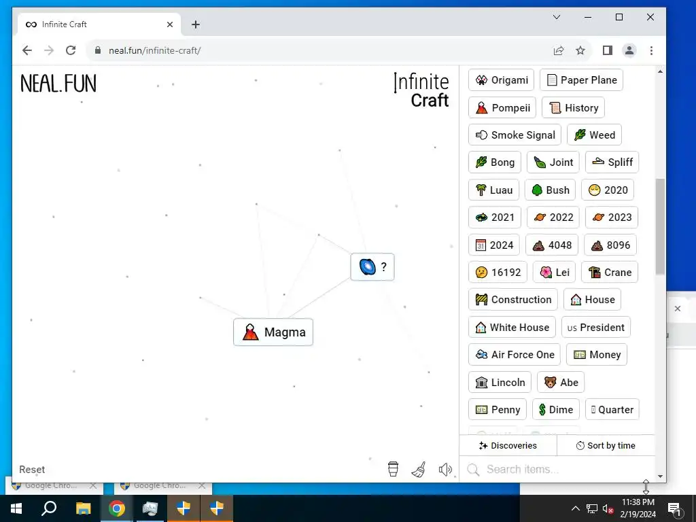
Task: Clear canvas with the broom icon
Action: point(419,469)
